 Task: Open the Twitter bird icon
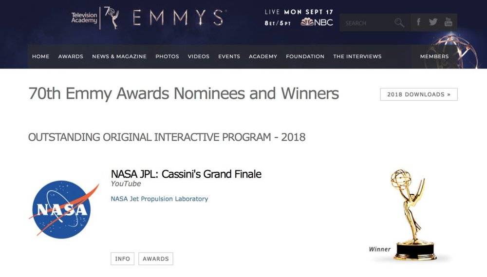tap(433, 22)
